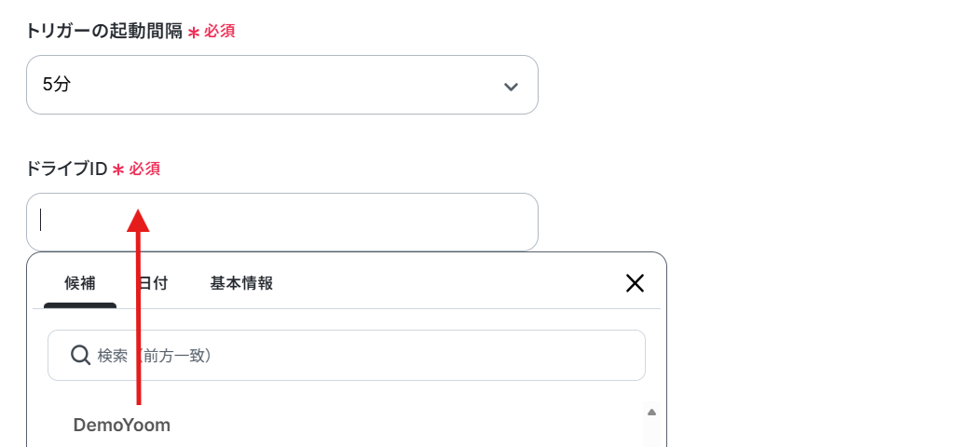This screenshot has width=971, height=447.
Task: Open the 基本情報 tab
Action: [x=241, y=283]
